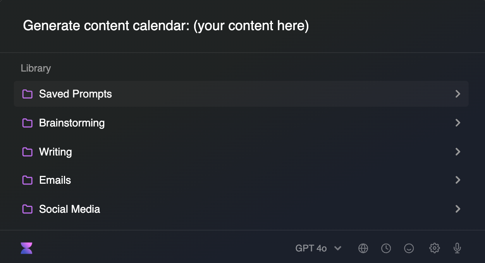This screenshot has height=263, width=485.
Task: Activate the microphone voice input icon
Action: coord(457,248)
